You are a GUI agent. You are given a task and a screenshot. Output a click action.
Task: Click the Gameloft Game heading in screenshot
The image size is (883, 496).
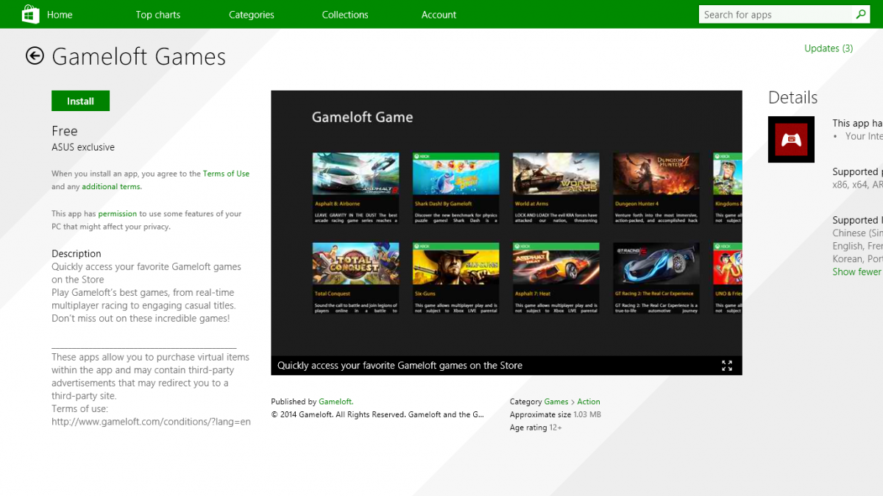coord(362,117)
